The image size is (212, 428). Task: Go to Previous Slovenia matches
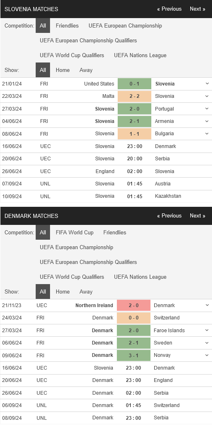coord(169,9)
